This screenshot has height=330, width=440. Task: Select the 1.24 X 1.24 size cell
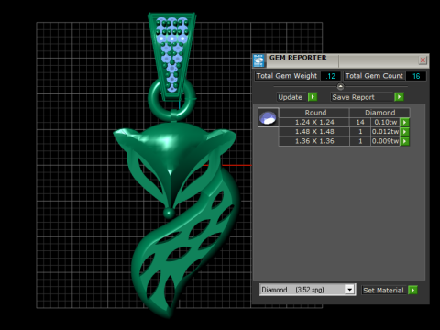(314, 122)
